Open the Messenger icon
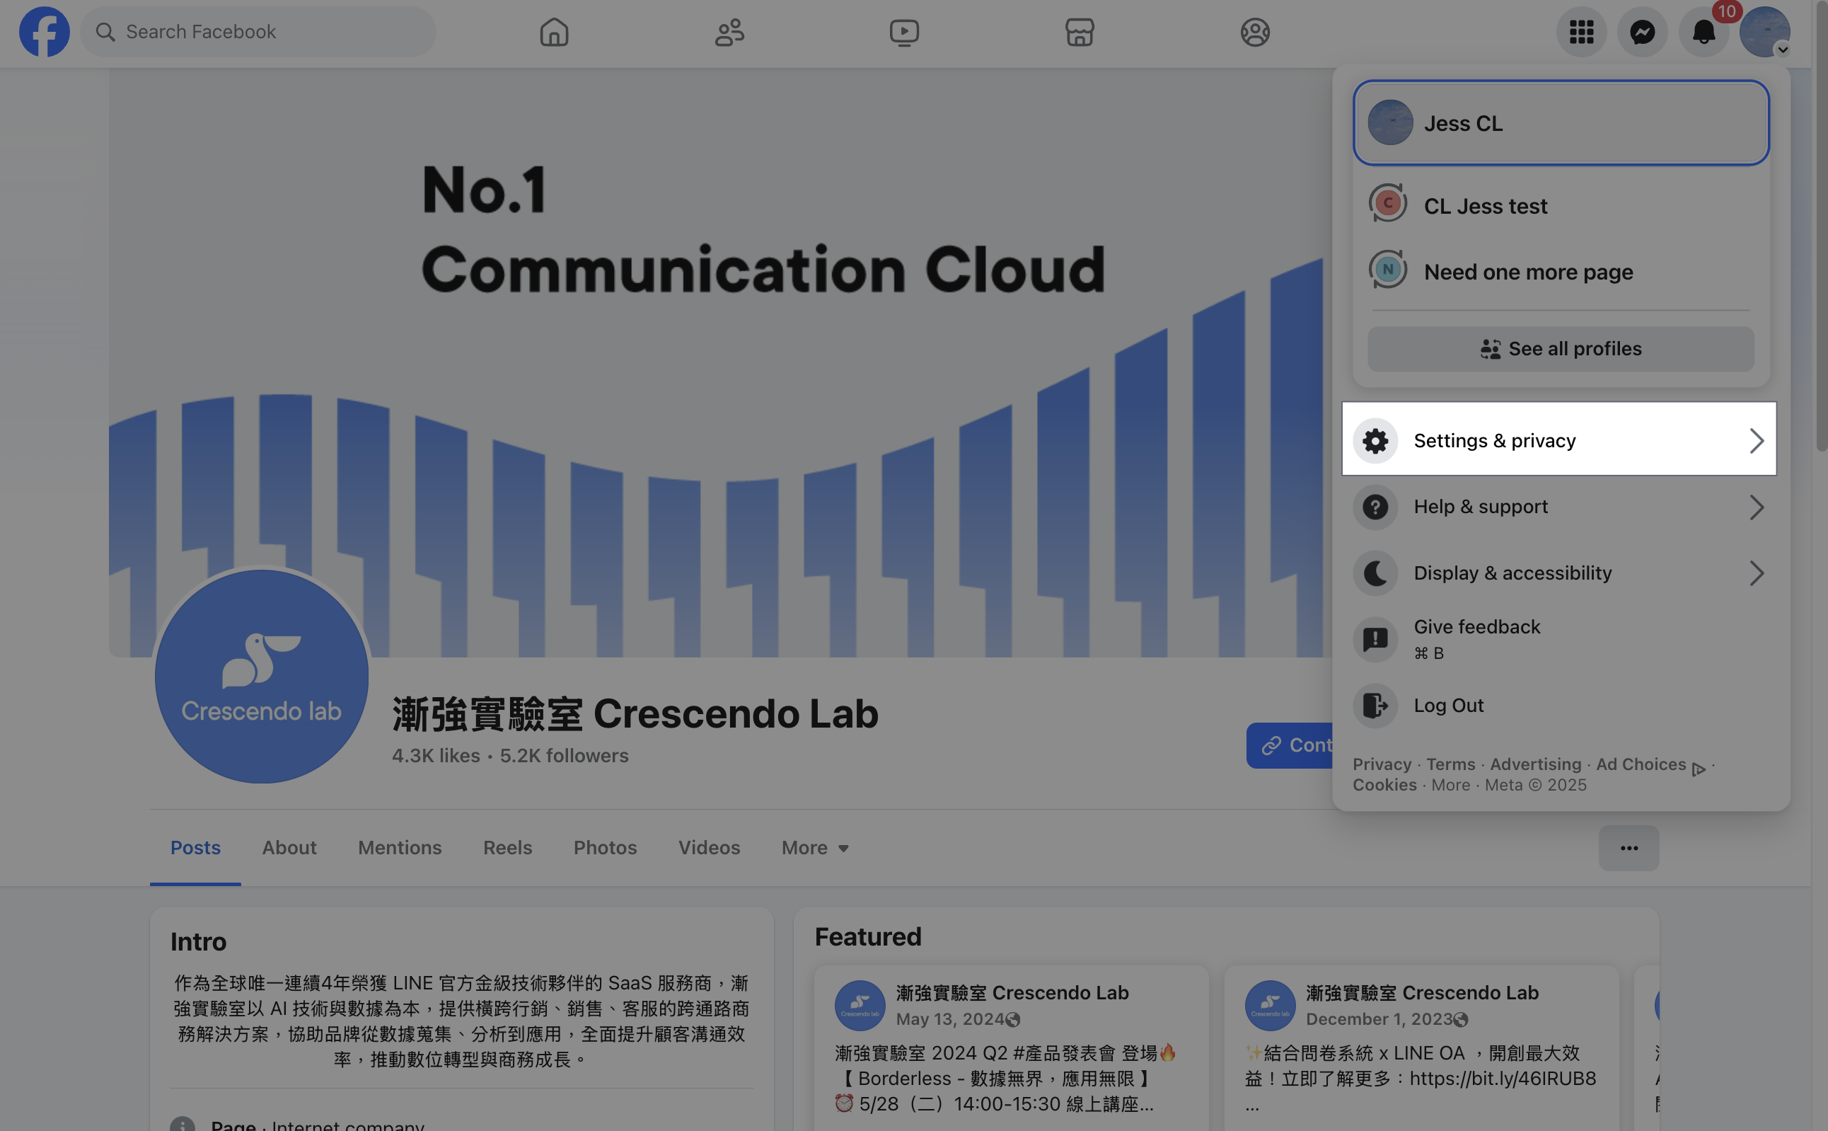 pos(1643,32)
